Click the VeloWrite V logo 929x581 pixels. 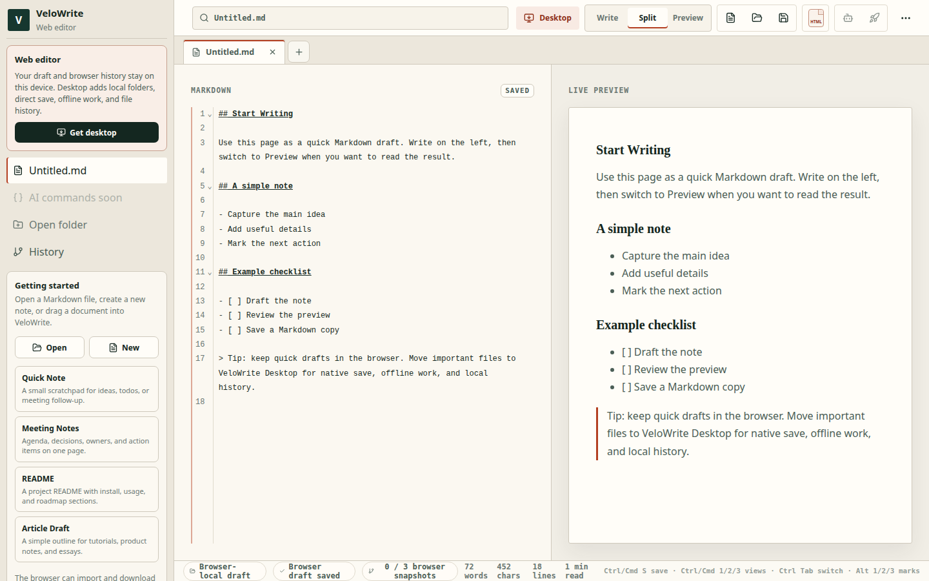19,20
